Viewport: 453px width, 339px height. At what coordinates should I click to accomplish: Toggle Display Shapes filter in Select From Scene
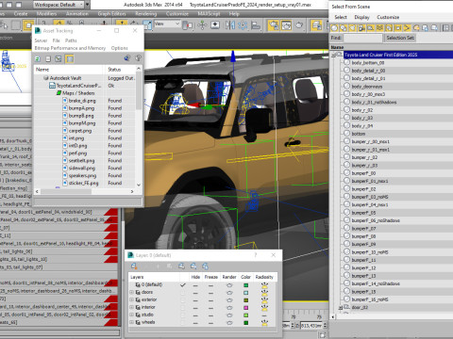(344, 28)
